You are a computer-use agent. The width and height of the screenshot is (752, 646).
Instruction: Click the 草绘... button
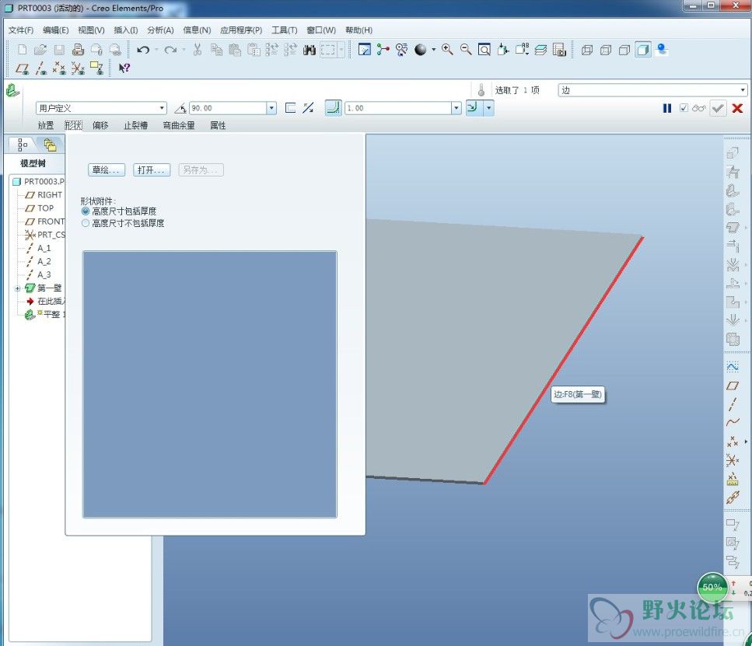pyautogui.click(x=107, y=169)
